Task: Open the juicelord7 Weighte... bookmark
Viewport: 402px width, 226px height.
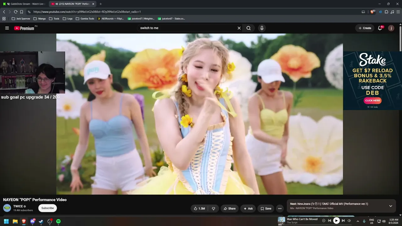Action: click(x=141, y=19)
